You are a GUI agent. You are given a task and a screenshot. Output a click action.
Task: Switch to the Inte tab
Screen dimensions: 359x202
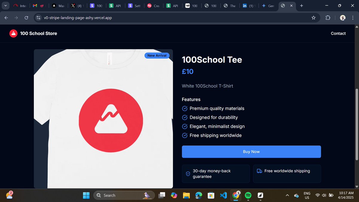coord(20,6)
